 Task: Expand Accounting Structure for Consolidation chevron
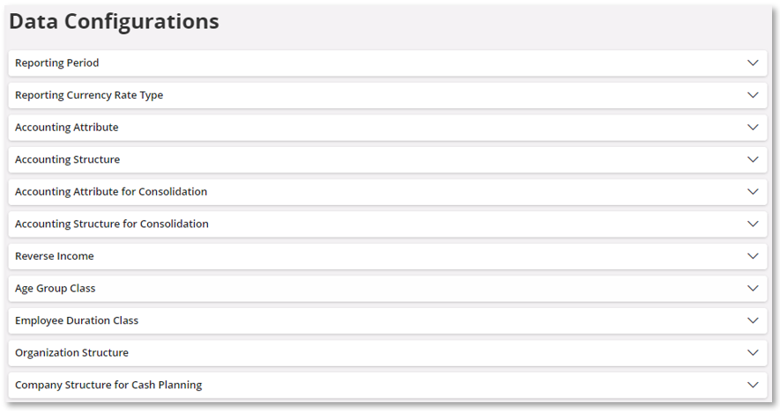[753, 224]
